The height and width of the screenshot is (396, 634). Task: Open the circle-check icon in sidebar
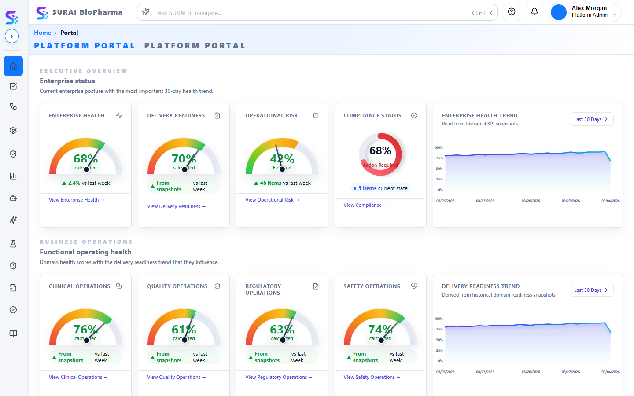coord(13,310)
